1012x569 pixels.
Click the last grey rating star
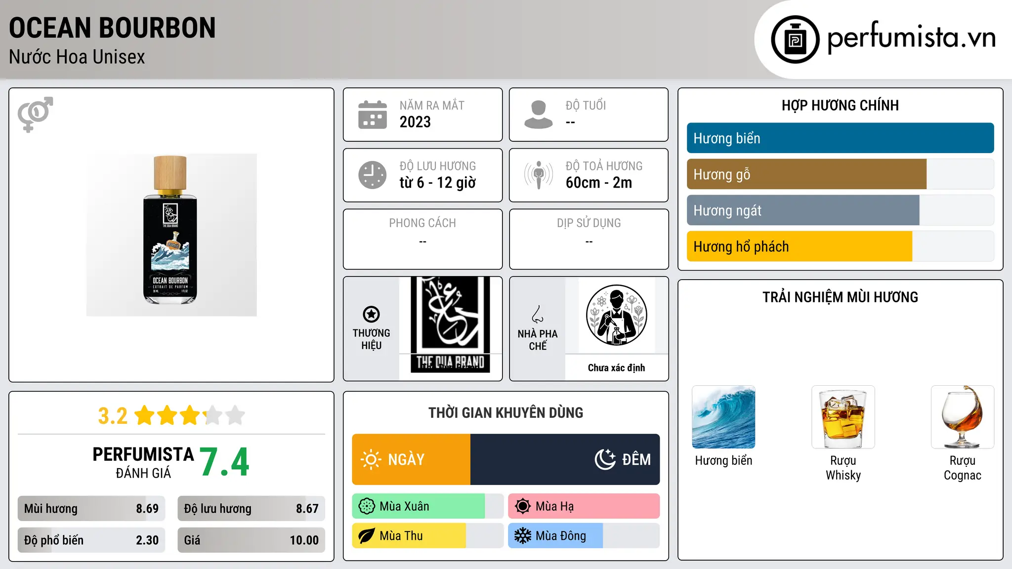(x=235, y=415)
